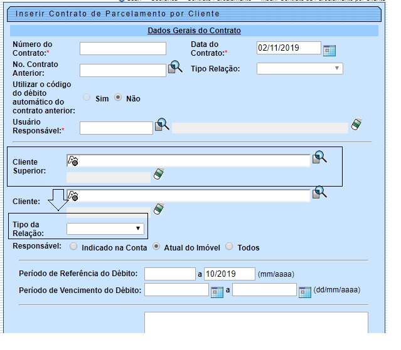This screenshot has width=401, height=350.
Task: Clear Usuário Responsável with eraser icon
Action: point(356,124)
